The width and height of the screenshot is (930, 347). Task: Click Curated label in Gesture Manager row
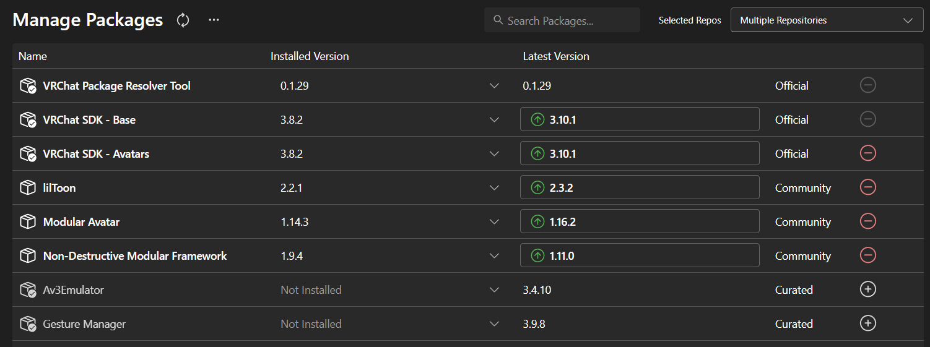pyautogui.click(x=794, y=324)
